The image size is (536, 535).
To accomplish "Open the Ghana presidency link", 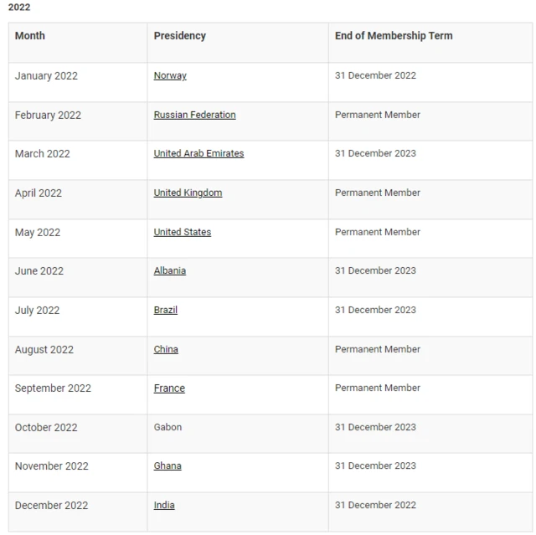I will click(x=167, y=466).
